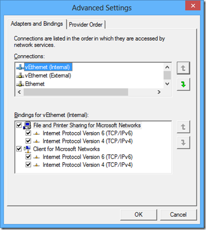Move selected connection up with arrow button
This screenshot has height=230, width=206.
[183, 68]
